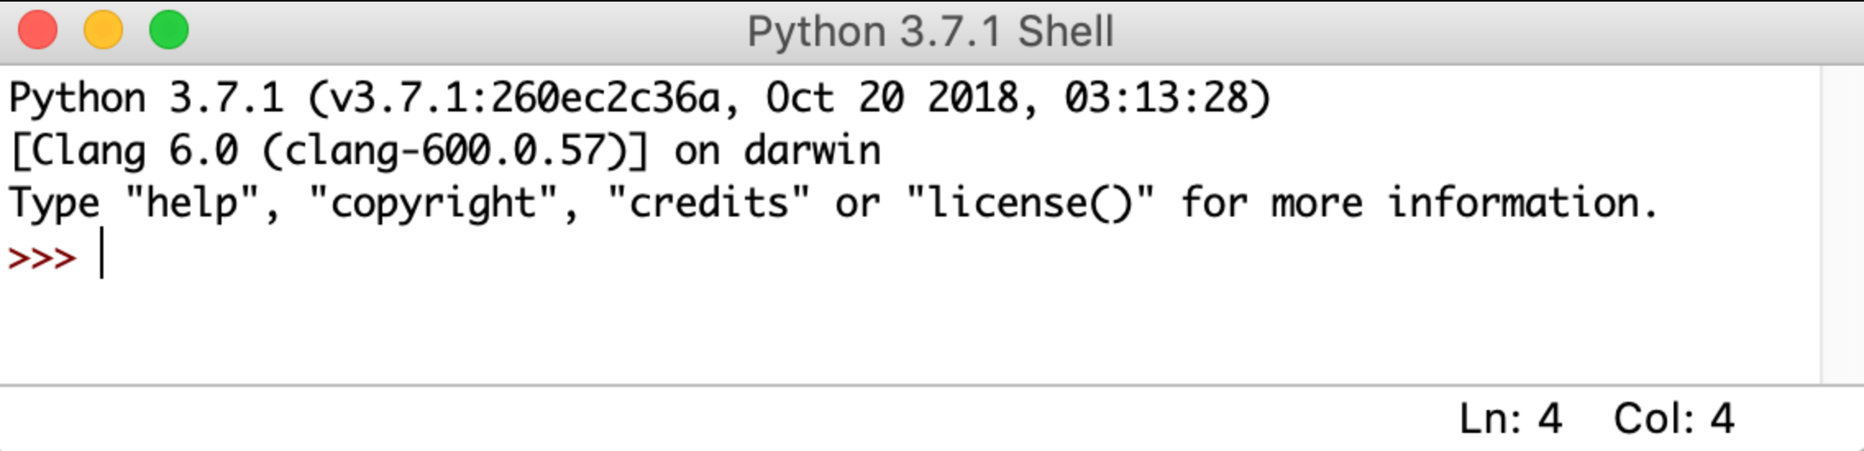Click the build hash "v3.7.1:260ec2c36a"
The image size is (1864, 451).
pyautogui.click(x=525, y=98)
